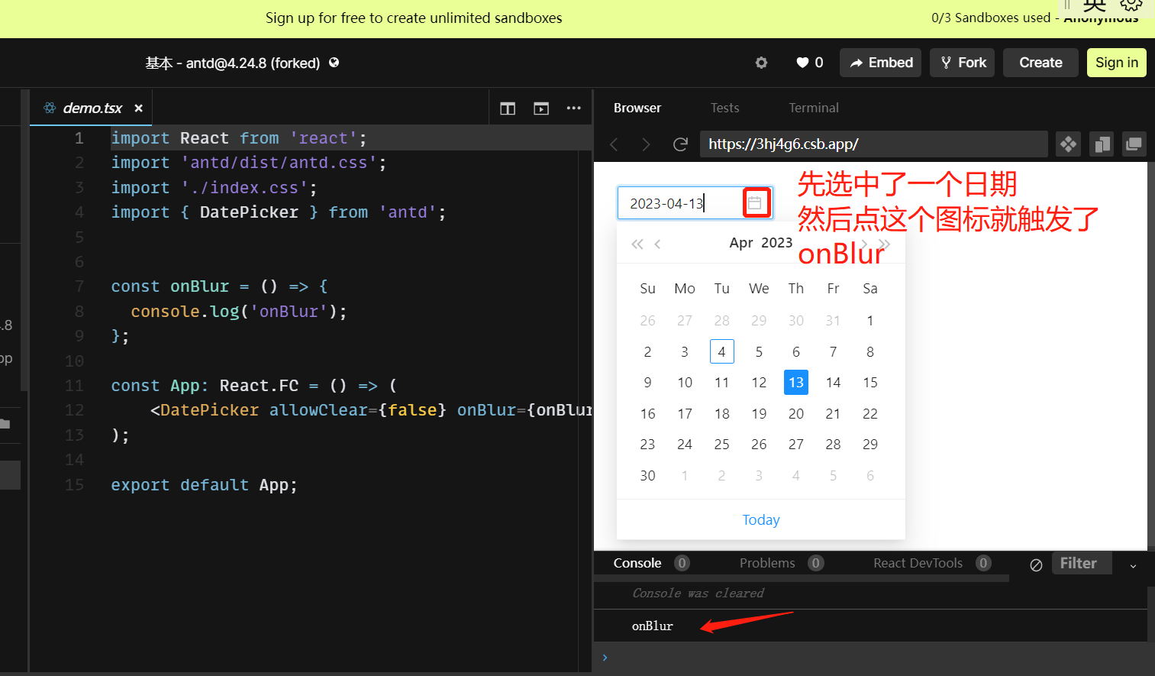This screenshot has height=676, width=1155.
Task: Click Today in the date picker
Action: (760, 519)
